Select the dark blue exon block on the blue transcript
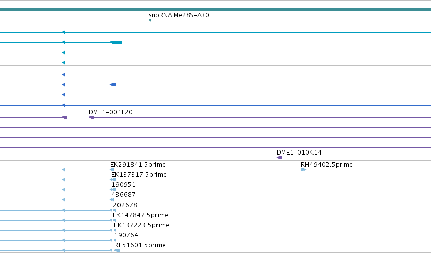Viewport: 431px width, 253px height. 113,85
